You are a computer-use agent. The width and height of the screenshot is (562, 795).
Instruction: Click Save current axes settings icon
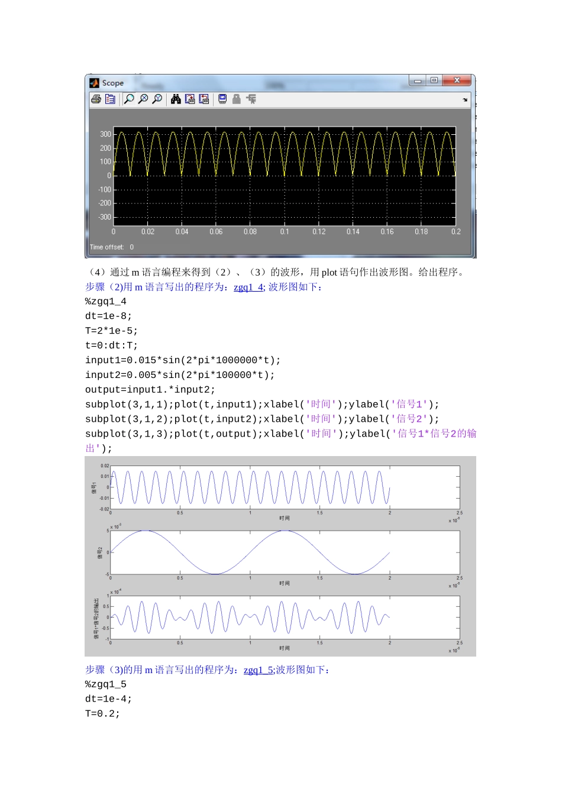pos(190,99)
